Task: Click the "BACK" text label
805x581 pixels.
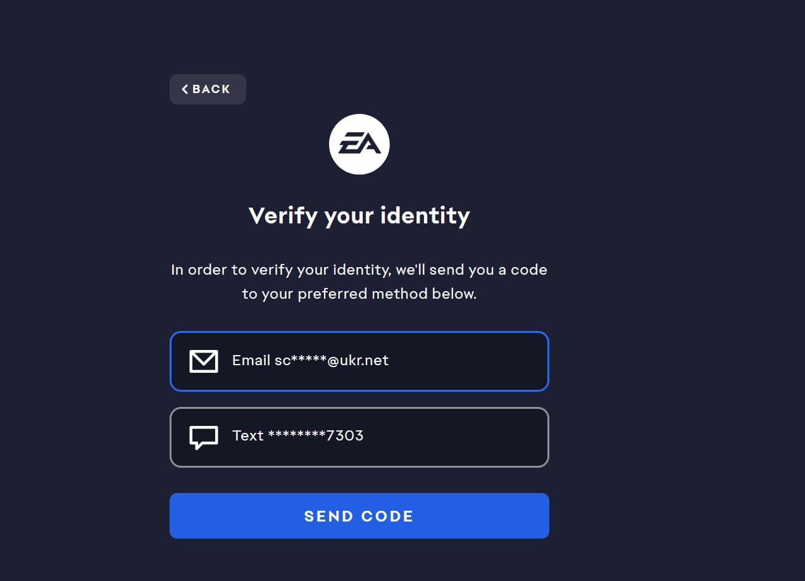Action: click(x=211, y=89)
